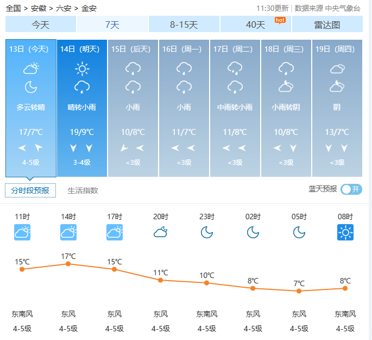The width and height of the screenshot is (372, 340).
Task: Open the 8-15天 forecast tab
Action: (x=184, y=24)
